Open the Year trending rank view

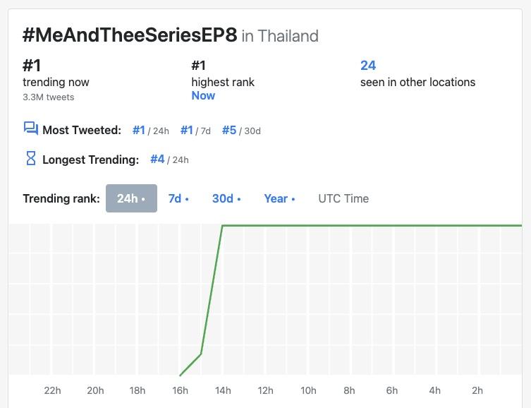point(279,198)
